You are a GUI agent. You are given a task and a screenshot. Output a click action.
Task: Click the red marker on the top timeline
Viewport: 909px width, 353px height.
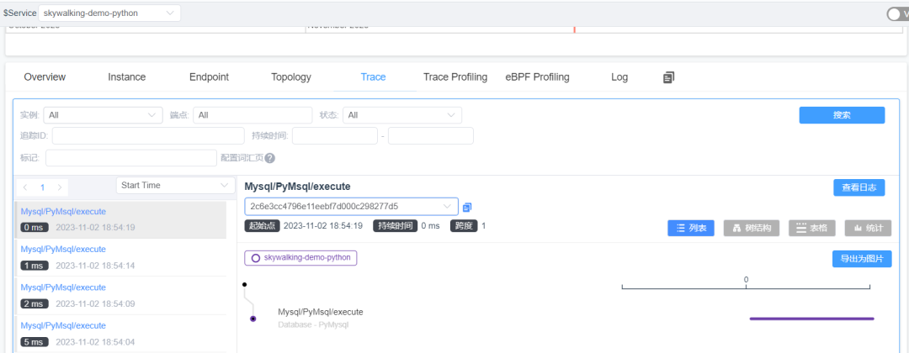(575, 29)
